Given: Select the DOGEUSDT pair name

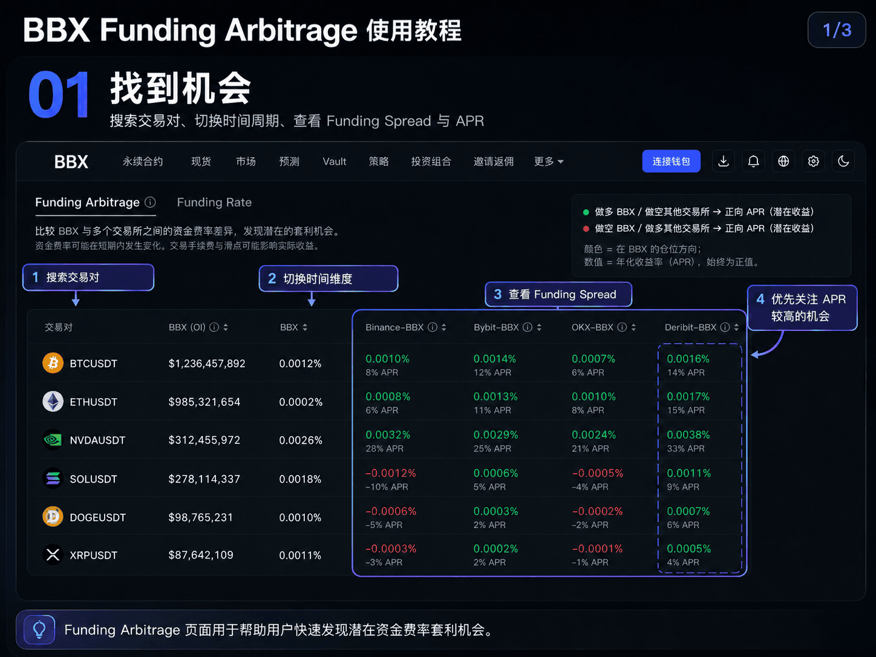Looking at the screenshot, I should [x=97, y=517].
